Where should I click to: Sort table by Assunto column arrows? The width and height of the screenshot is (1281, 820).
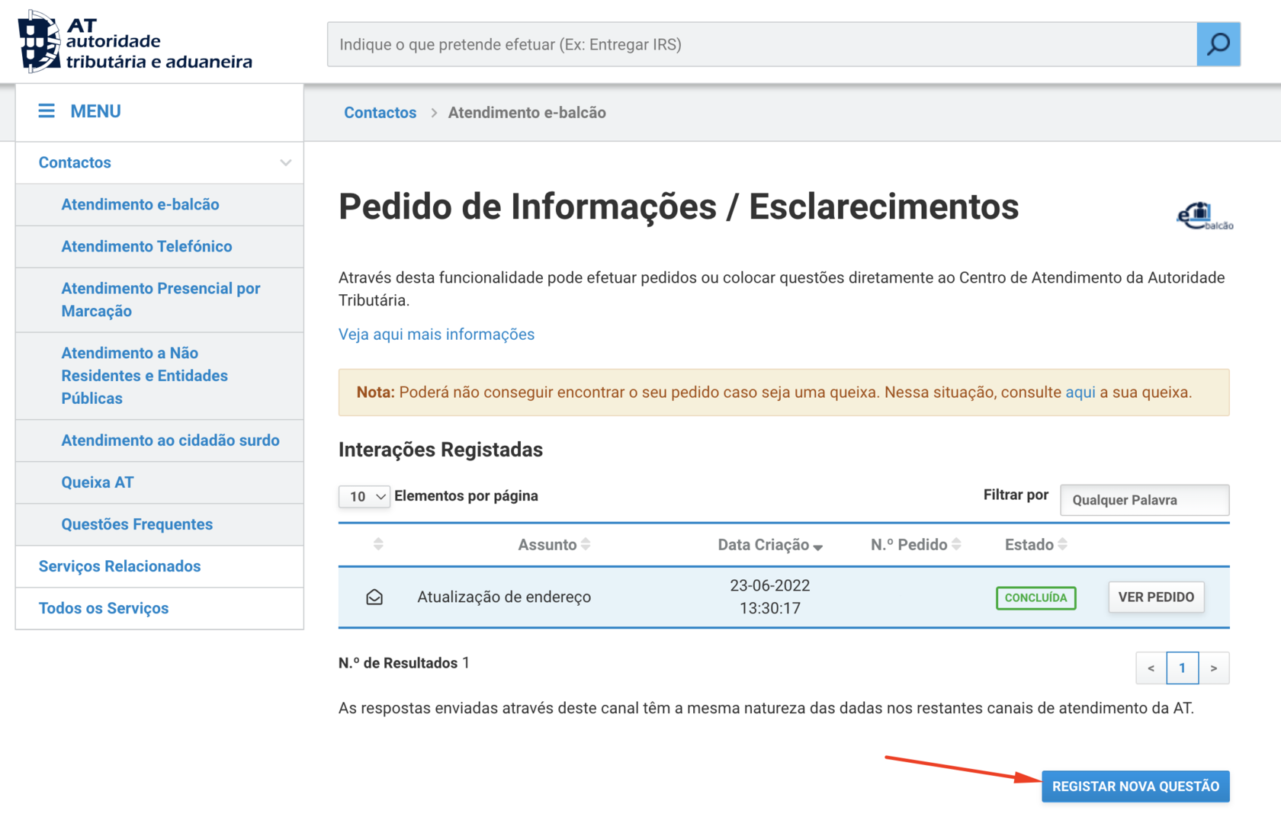586,545
